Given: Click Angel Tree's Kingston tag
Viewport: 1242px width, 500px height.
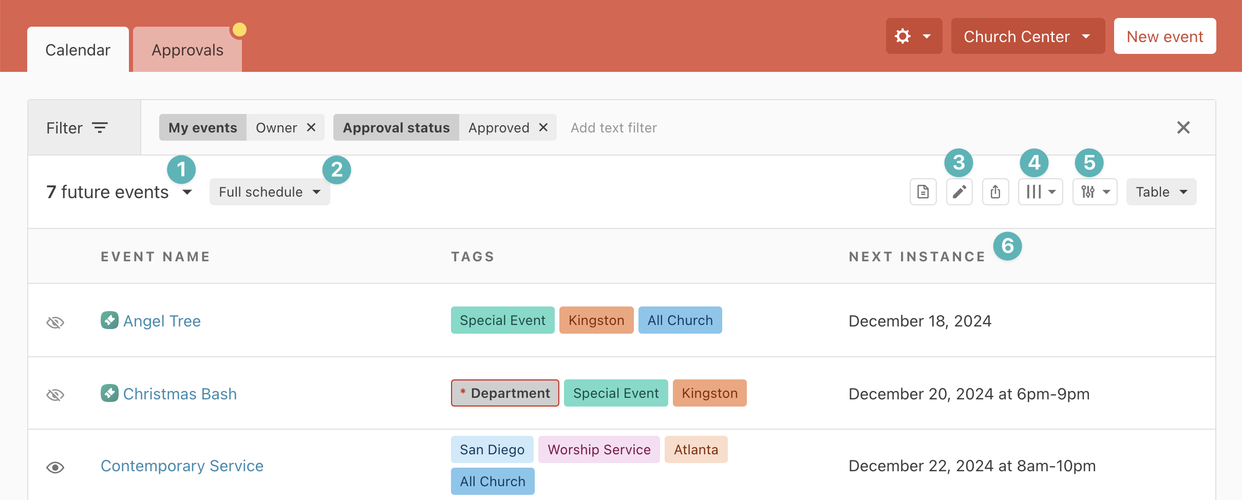Looking at the screenshot, I should point(596,320).
